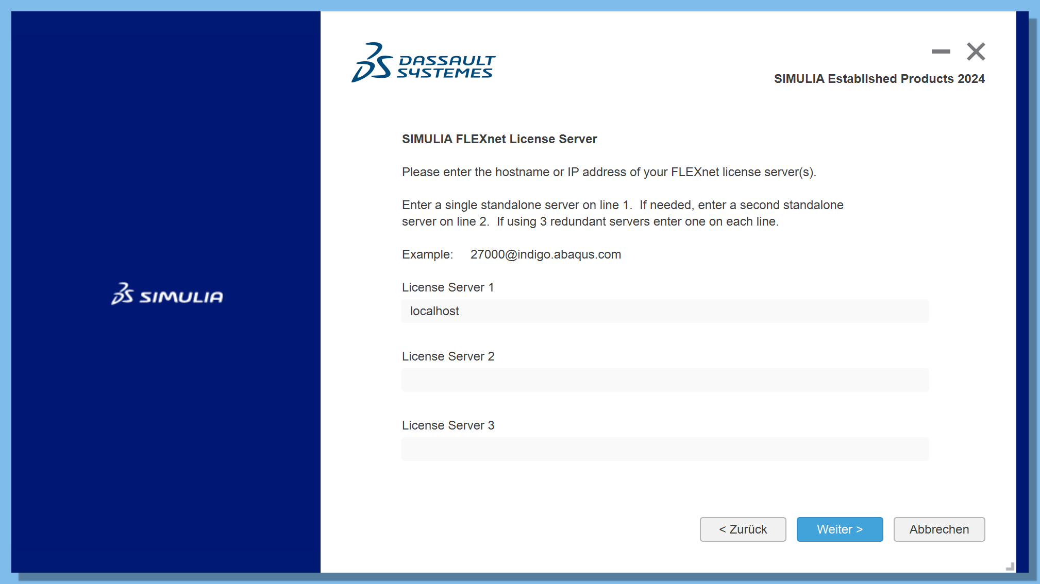
Task: Click the SIMULIA Established Products 2024 title
Action: coord(879,79)
